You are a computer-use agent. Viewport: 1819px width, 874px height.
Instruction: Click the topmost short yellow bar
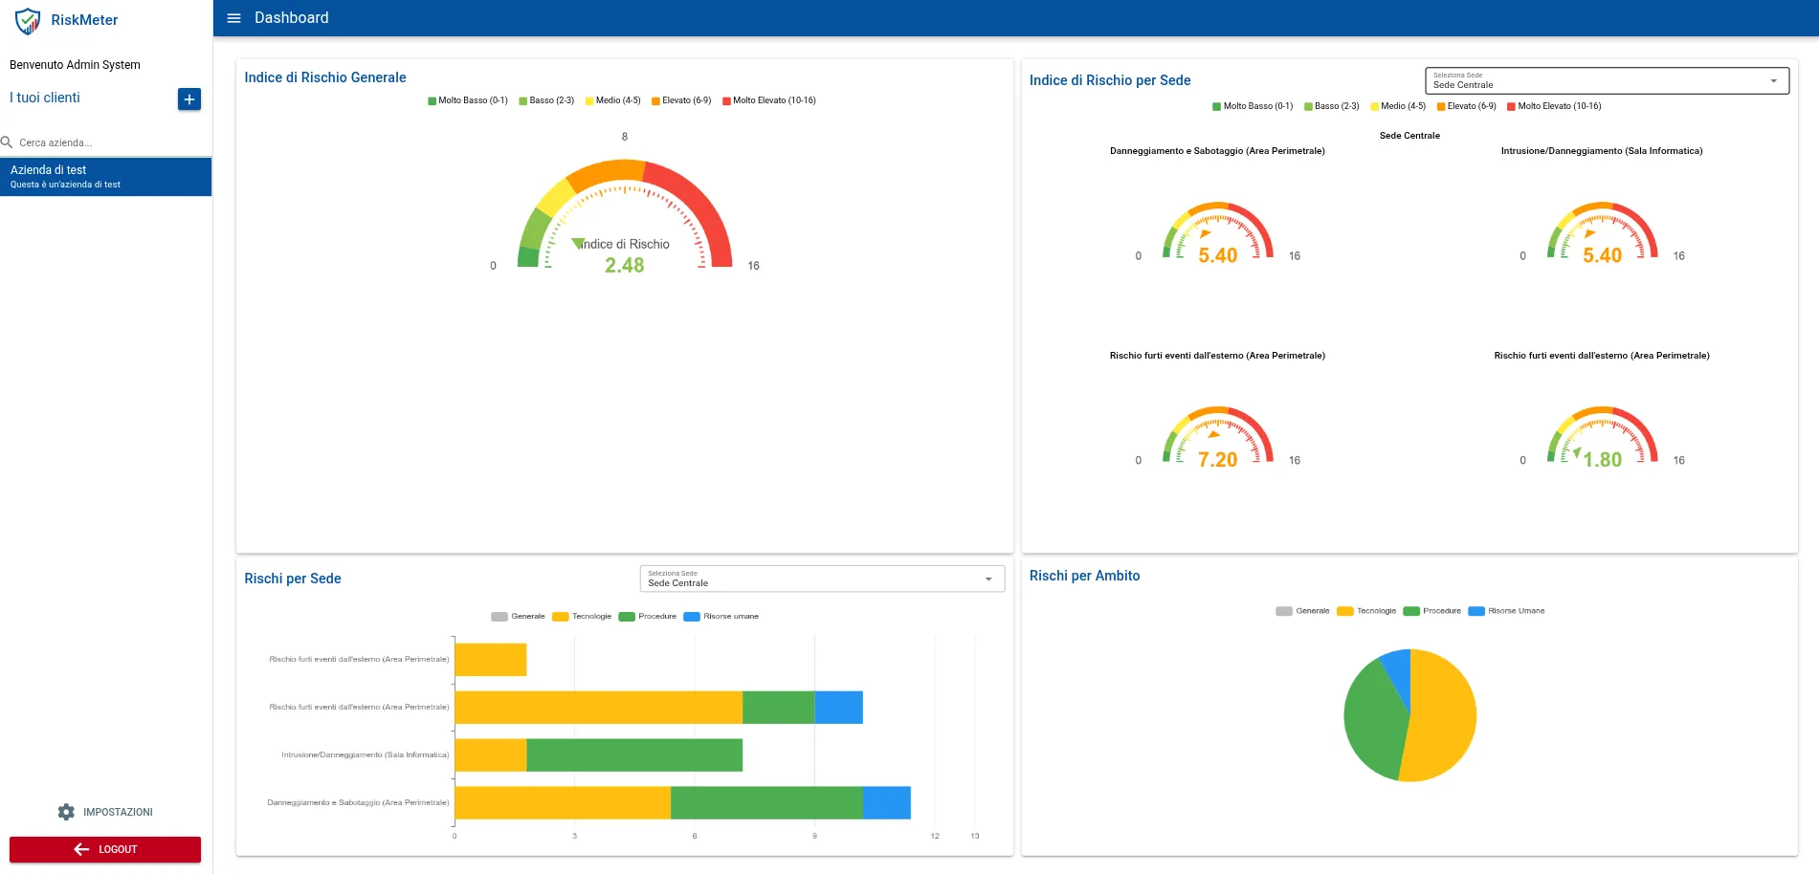click(491, 660)
